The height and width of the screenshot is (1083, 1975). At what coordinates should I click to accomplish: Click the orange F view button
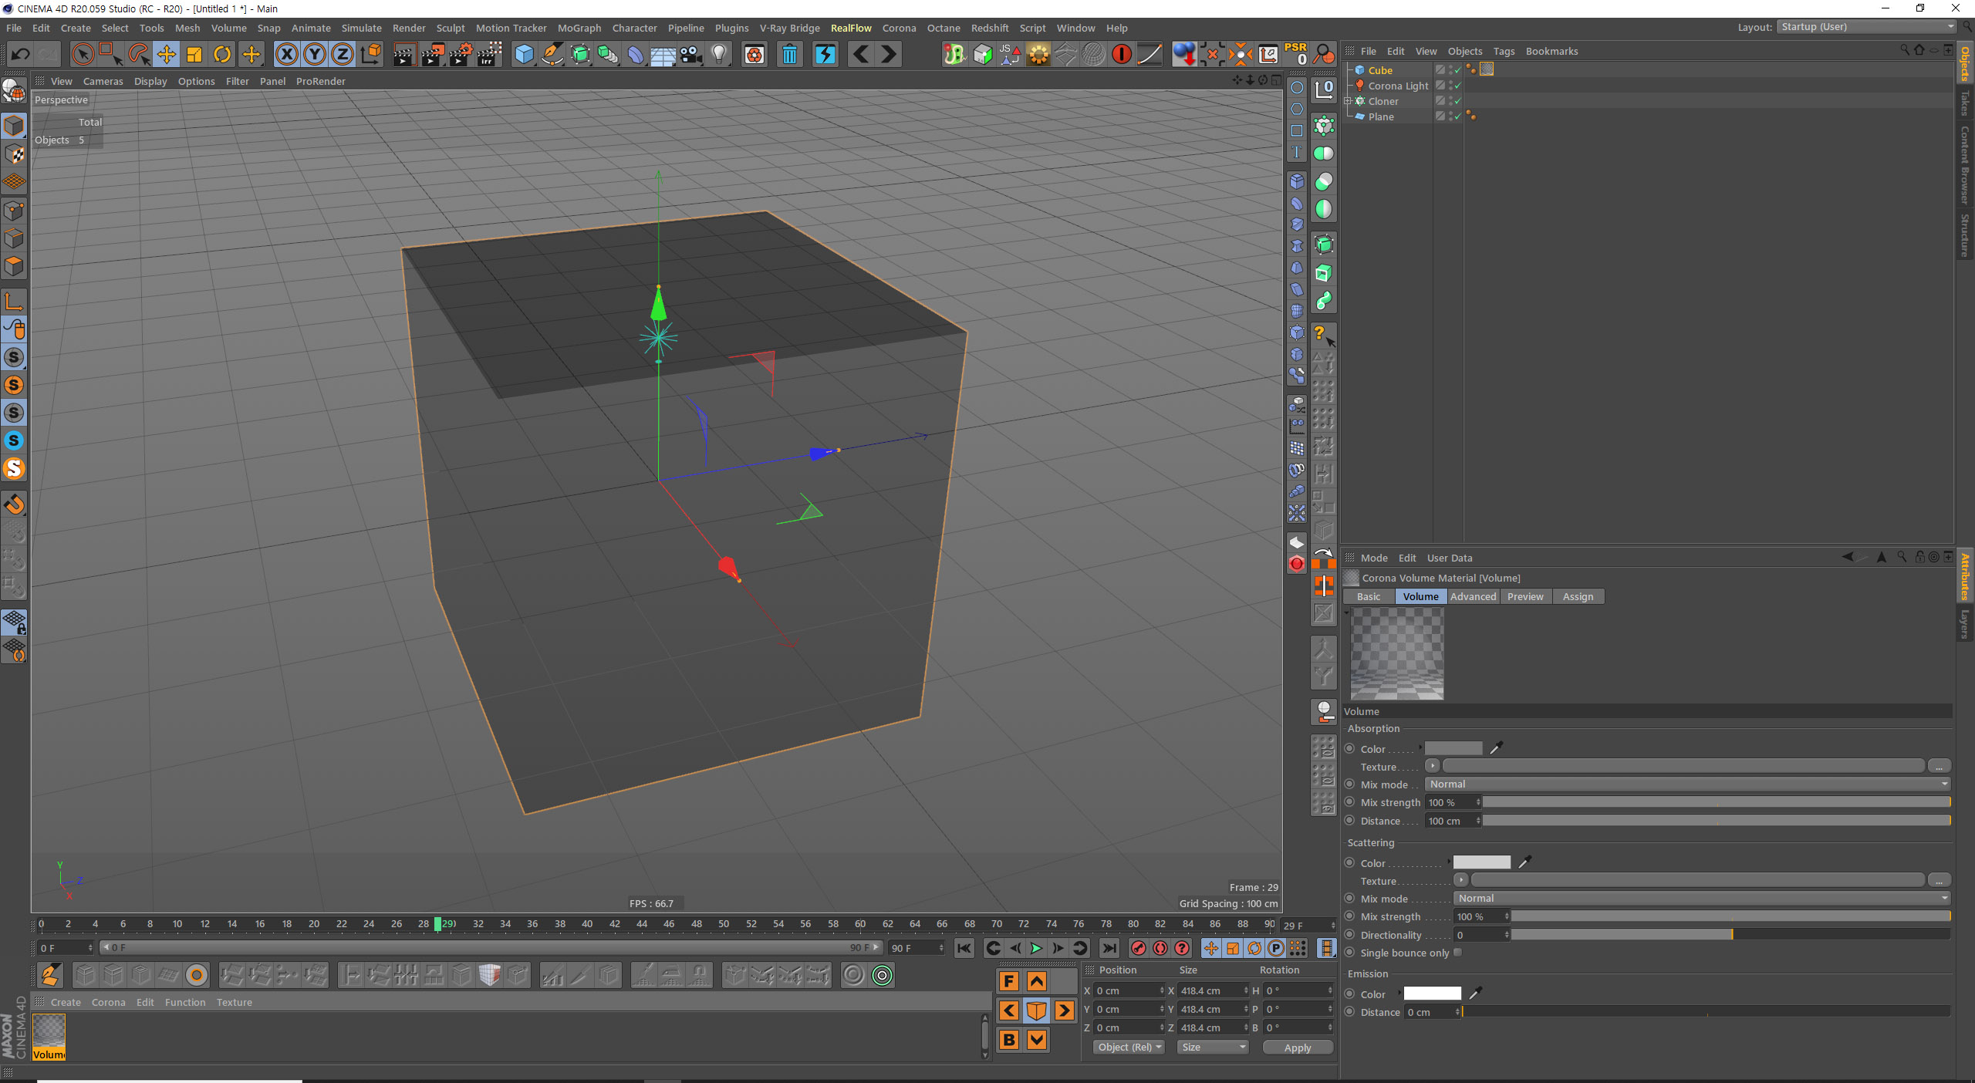tap(1008, 981)
